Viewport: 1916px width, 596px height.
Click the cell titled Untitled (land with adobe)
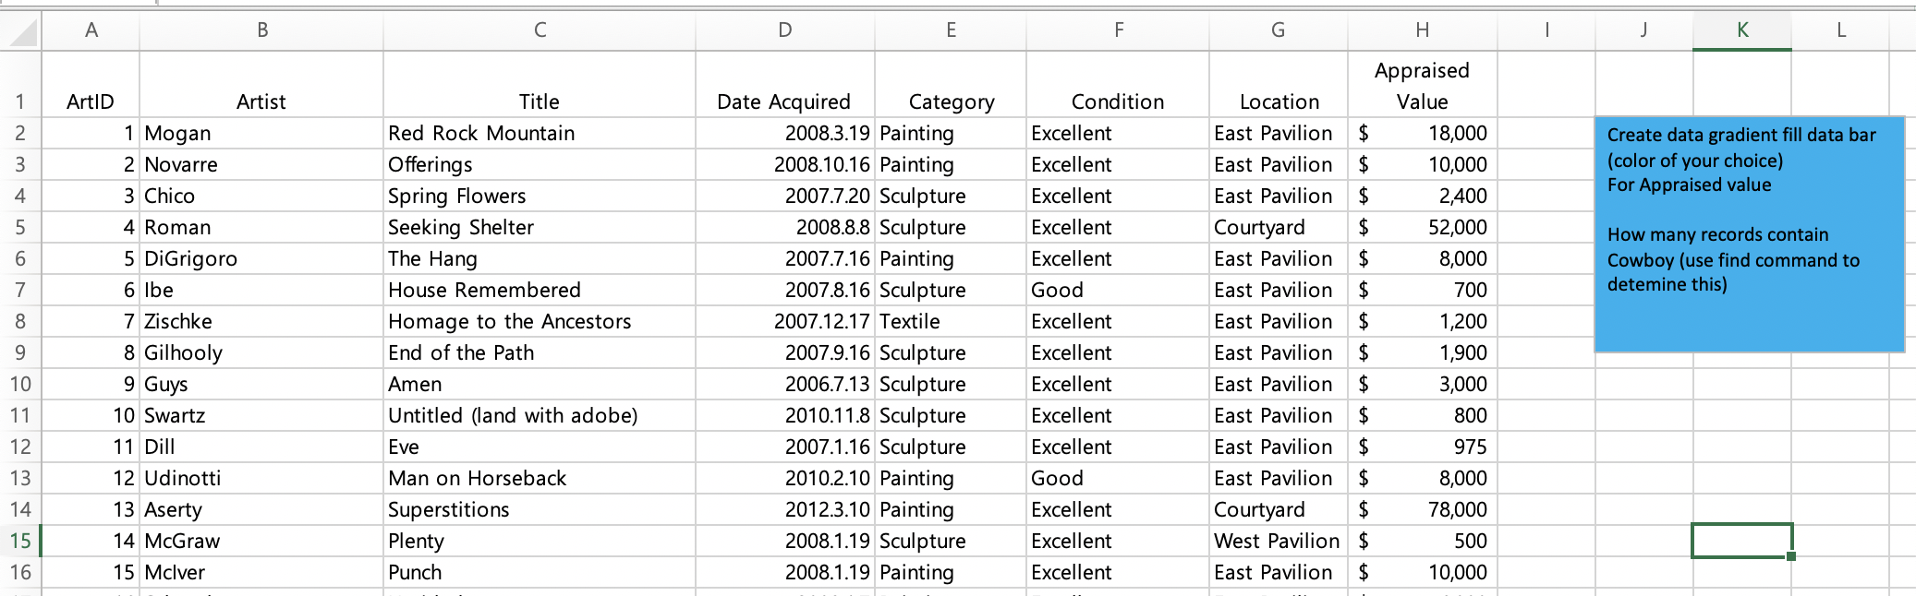513,415
